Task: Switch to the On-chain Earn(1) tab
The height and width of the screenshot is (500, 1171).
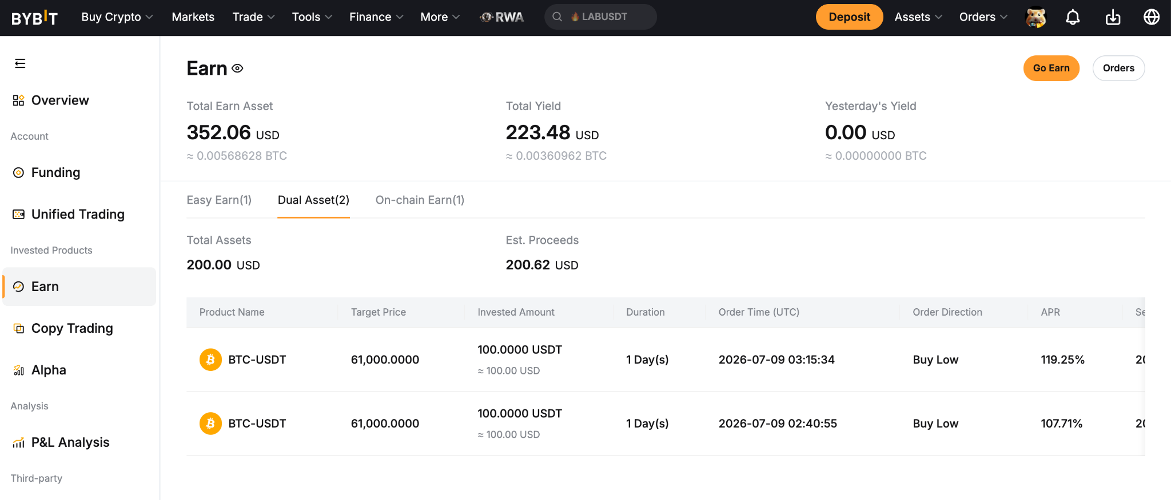Action: coord(420,200)
